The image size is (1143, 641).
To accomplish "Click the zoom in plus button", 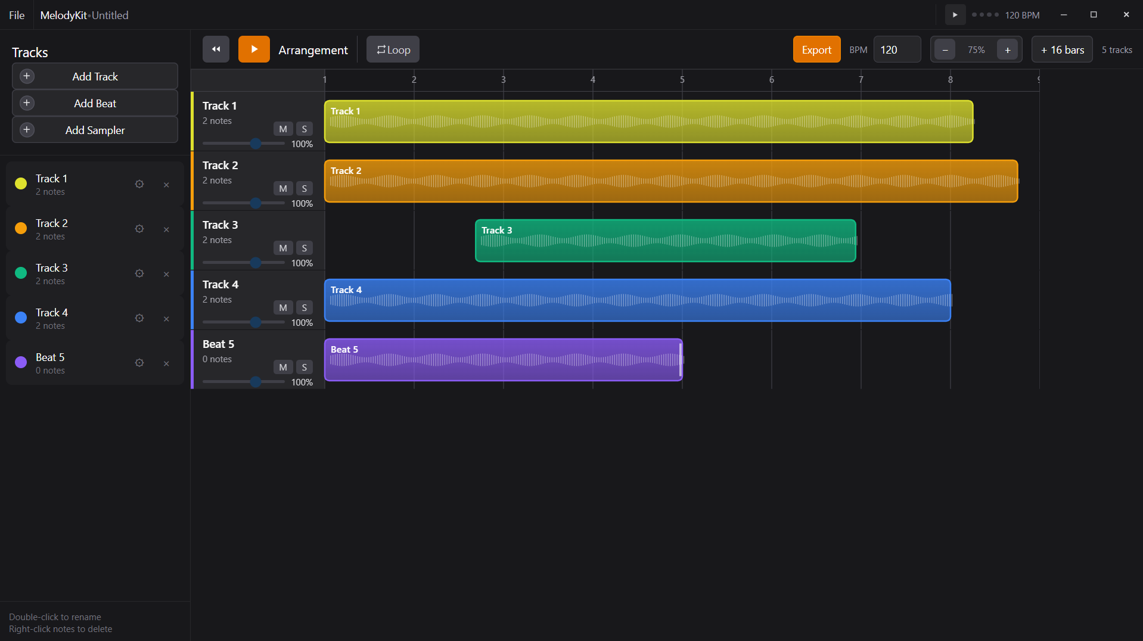I will tap(1007, 50).
